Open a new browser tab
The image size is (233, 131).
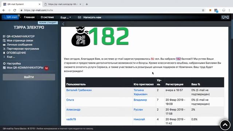pos(87,4)
